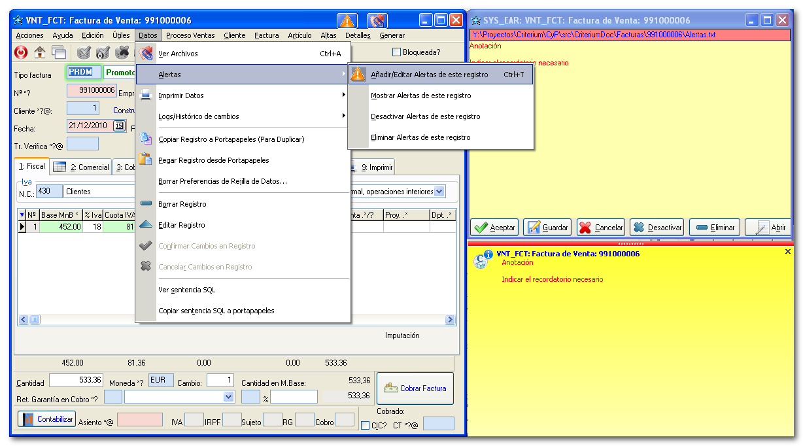Click the grid icon on 2: Comercial tab

pyautogui.click(x=60, y=167)
